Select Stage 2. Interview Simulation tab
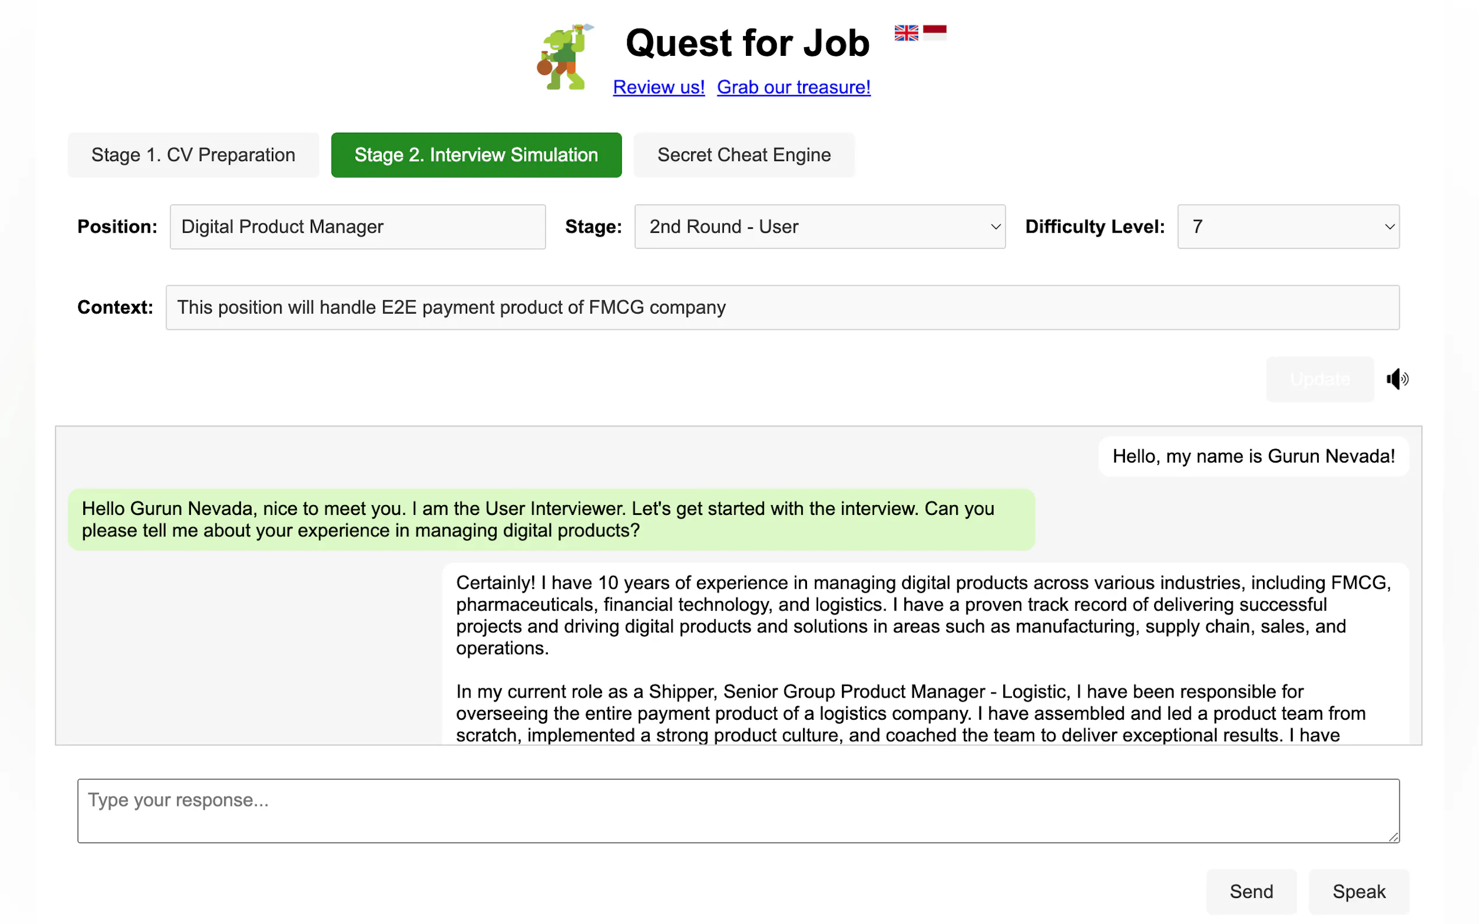The height and width of the screenshot is (924, 1479). point(476,155)
